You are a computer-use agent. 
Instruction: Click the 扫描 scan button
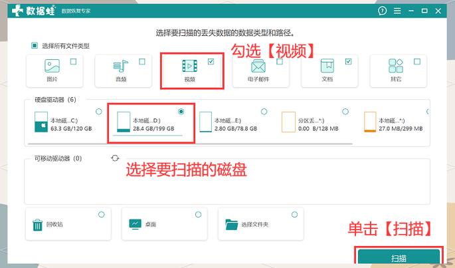[399, 257]
